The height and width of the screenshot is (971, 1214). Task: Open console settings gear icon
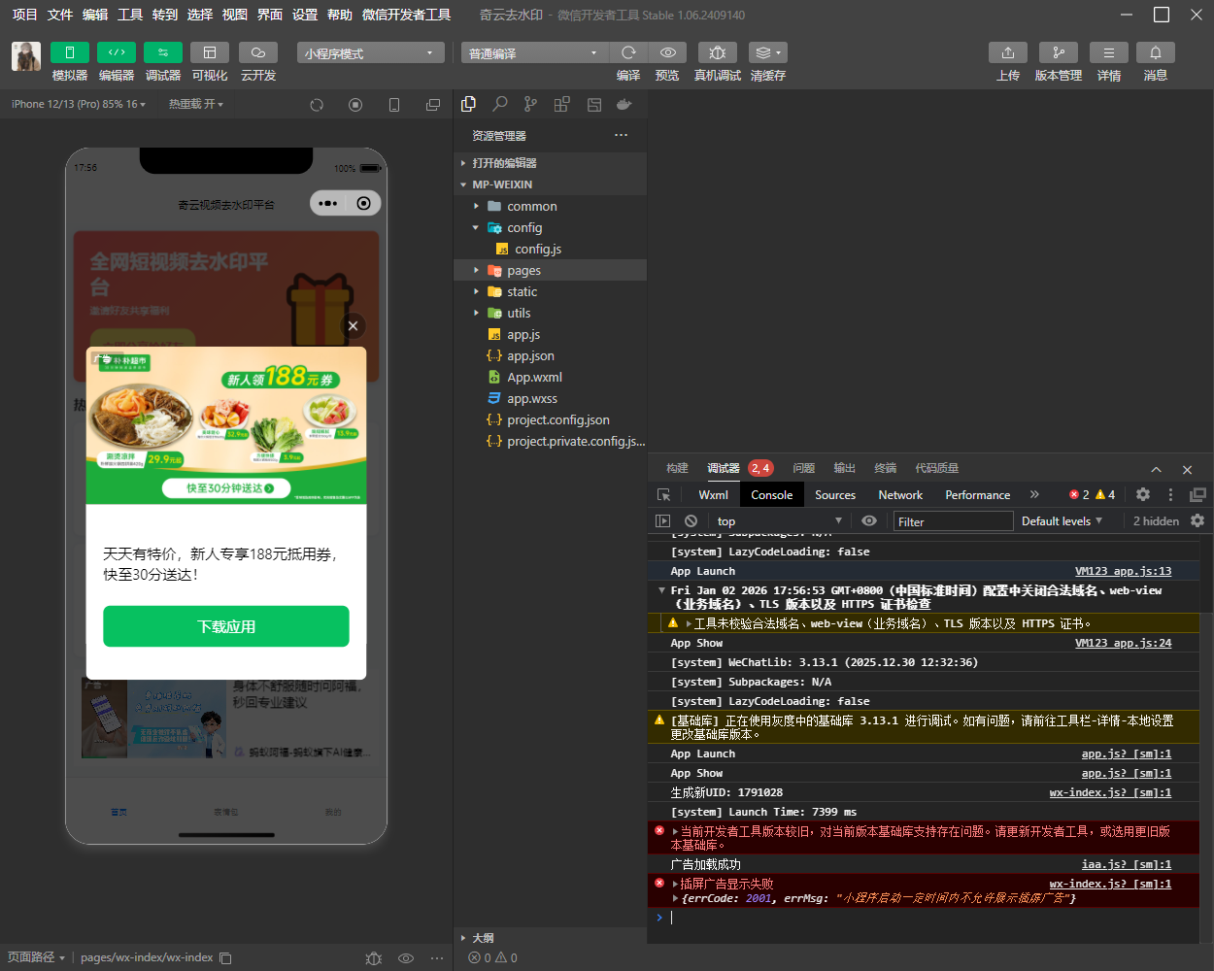pyautogui.click(x=1197, y=521)
